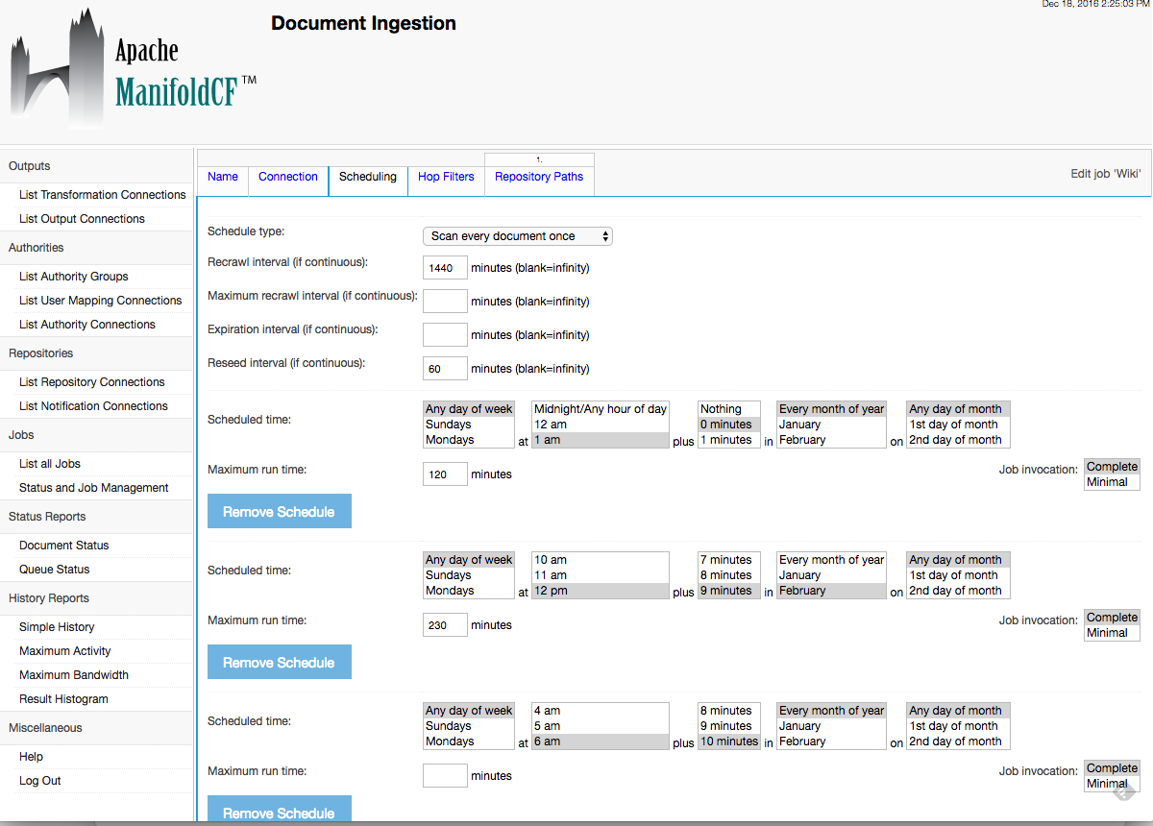The width and height of the screenshot is (1153, 826).
Task: Open the Simple History report
Action: click(x=57, y=627)
